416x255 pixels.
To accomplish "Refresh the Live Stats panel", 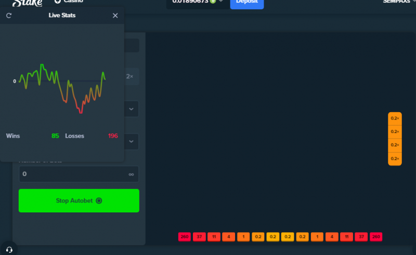I will [x=9, y=16].
